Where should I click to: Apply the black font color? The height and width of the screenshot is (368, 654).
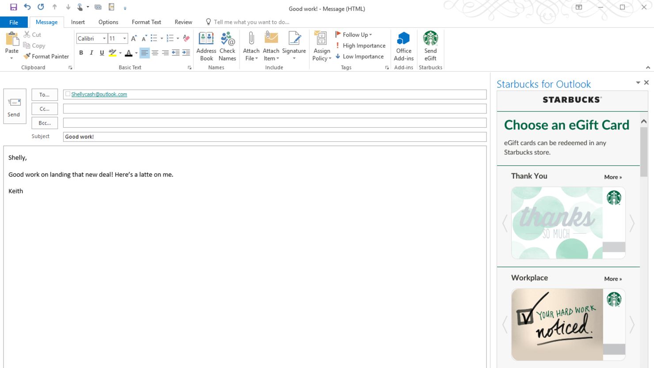[x=129, y=53]
